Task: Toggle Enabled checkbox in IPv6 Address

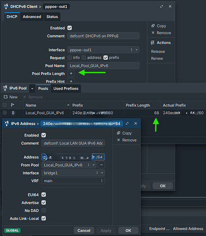Action: [x=44, y=135]
